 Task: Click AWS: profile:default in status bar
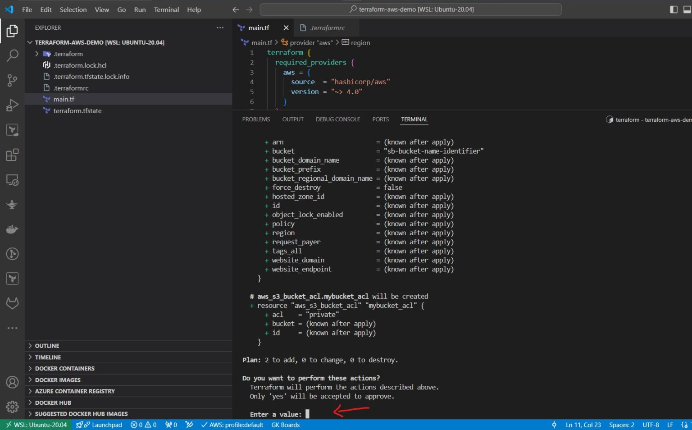click(232, 425)
